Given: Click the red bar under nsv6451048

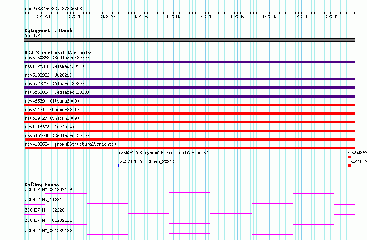Looking at the screenshot, I should point(190,140).
